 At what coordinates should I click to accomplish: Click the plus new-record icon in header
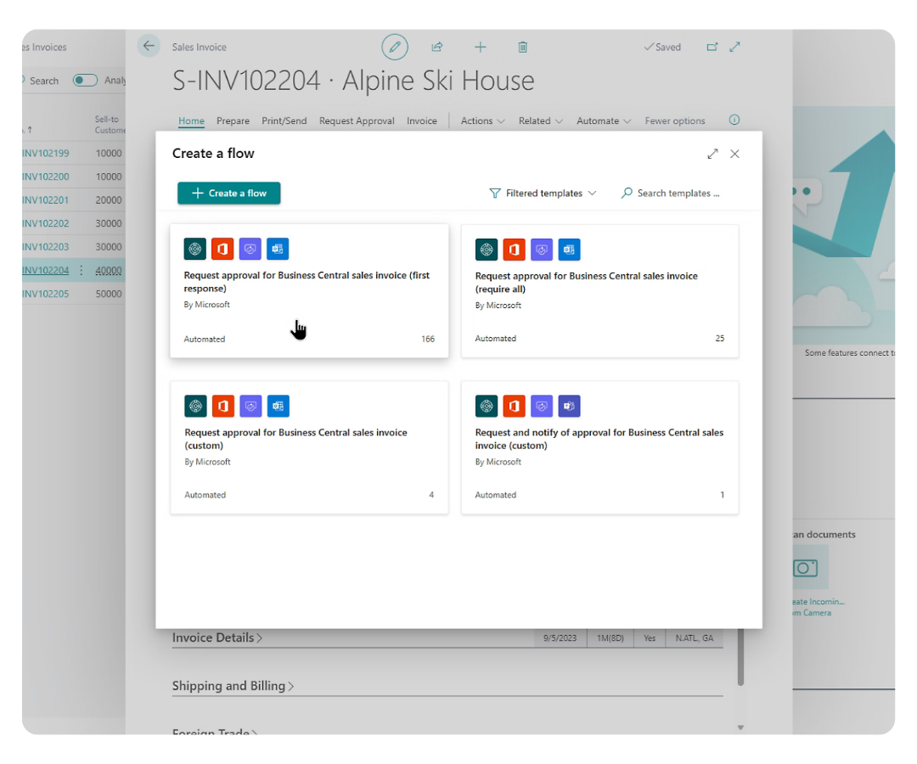click(480, 47)
